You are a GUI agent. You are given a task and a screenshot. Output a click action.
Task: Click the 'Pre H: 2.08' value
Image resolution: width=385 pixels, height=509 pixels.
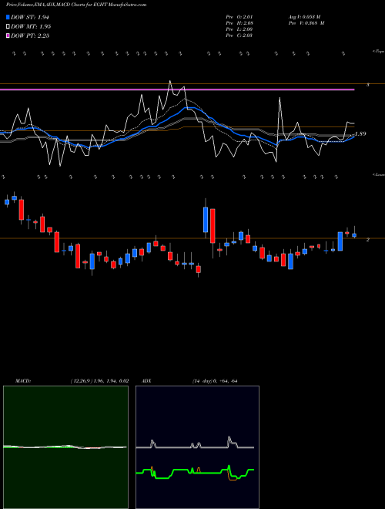click(239, 23)
